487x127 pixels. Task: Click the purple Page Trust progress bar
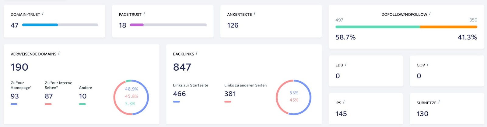pos(137,25)
